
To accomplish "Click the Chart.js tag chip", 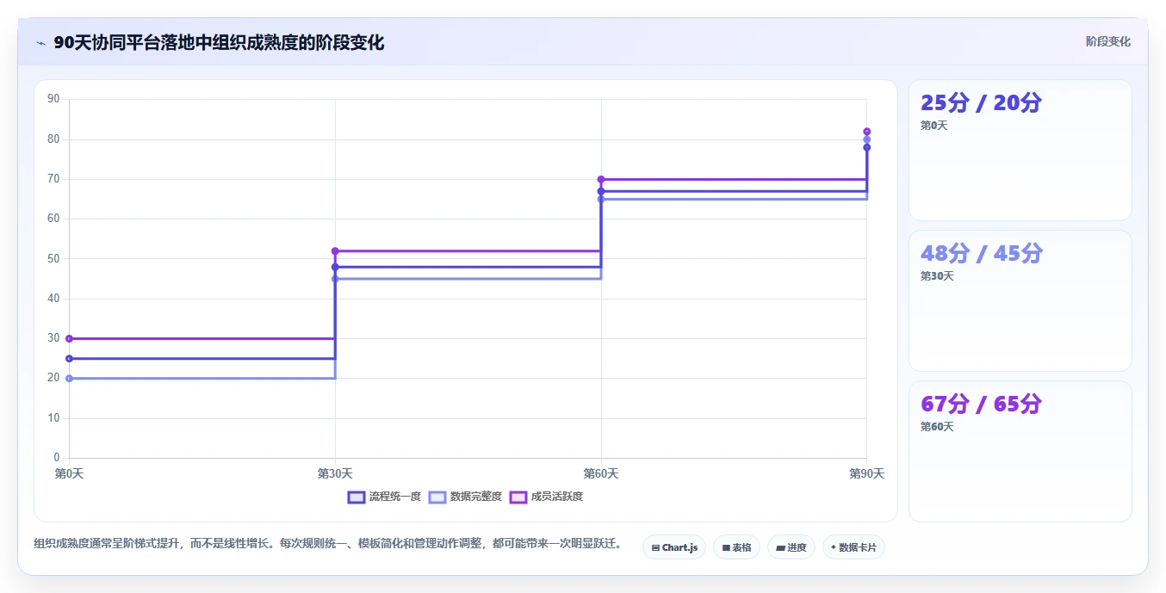I will [x=674, y=547].
